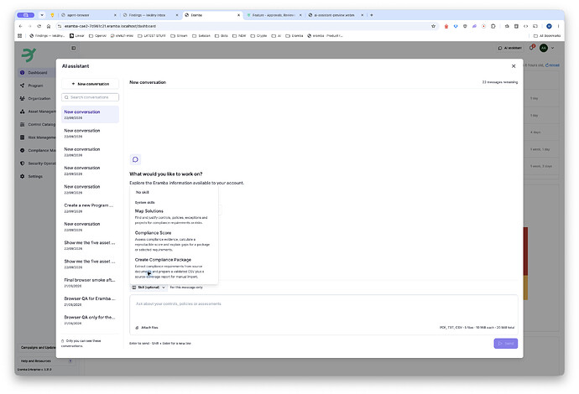Open the Chrome profile avatar

[x=549, y=26]
